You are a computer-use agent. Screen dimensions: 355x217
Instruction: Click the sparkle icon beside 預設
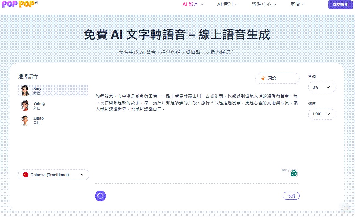click(263, 78)
